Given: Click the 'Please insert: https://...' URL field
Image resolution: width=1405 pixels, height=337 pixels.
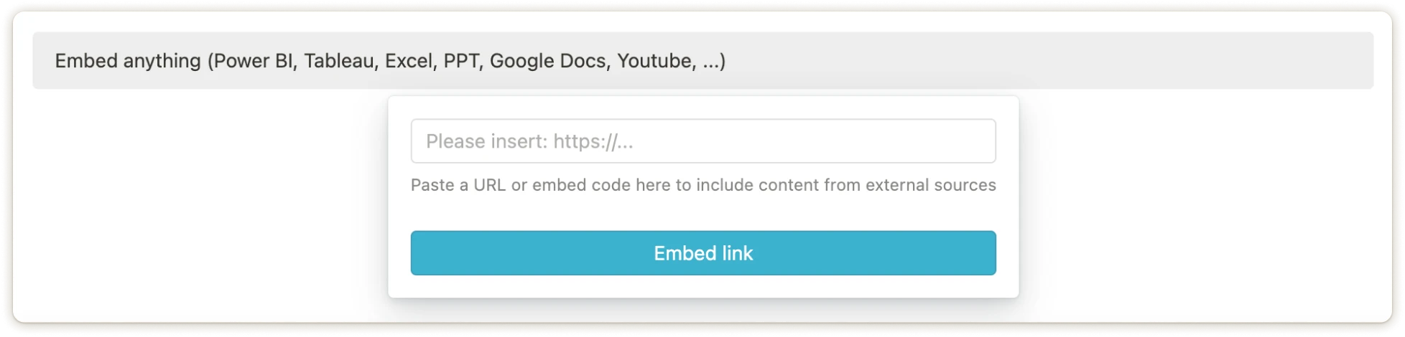Looking at the screenshot, I should [703, 141].
